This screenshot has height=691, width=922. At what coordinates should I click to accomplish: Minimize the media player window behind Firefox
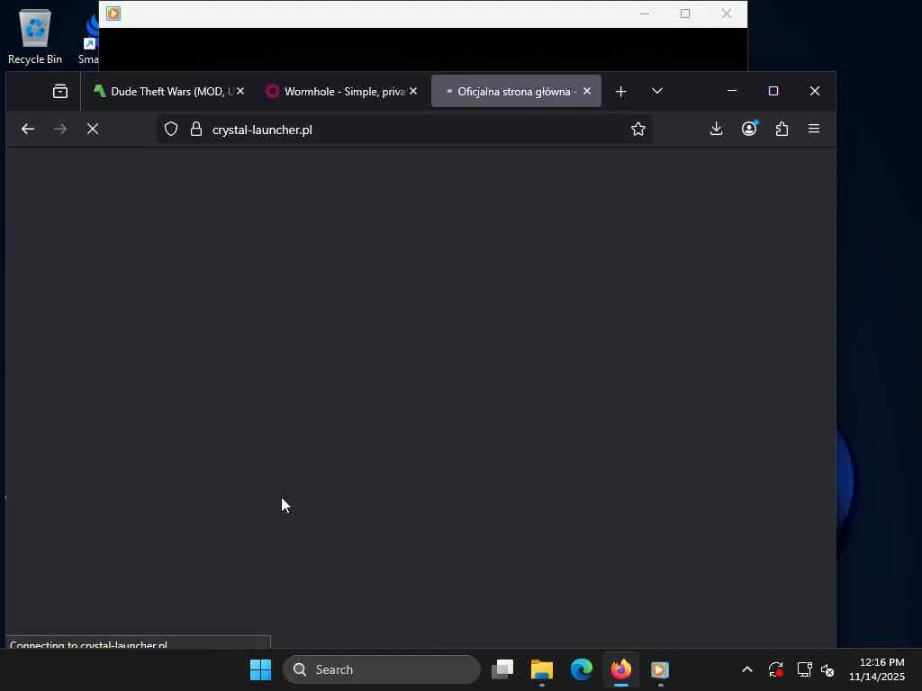click(x=645, y=13)
